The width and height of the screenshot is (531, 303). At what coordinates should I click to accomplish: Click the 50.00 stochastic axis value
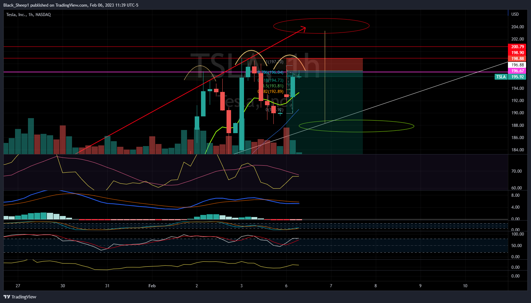[516, 246]
